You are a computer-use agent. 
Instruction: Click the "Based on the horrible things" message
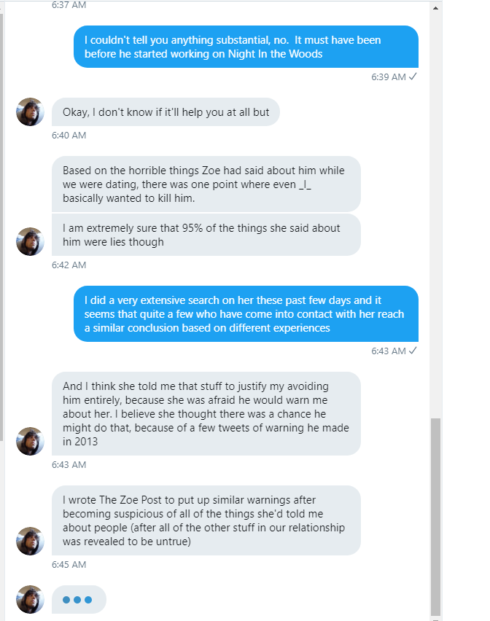click(x=206, y=184)
